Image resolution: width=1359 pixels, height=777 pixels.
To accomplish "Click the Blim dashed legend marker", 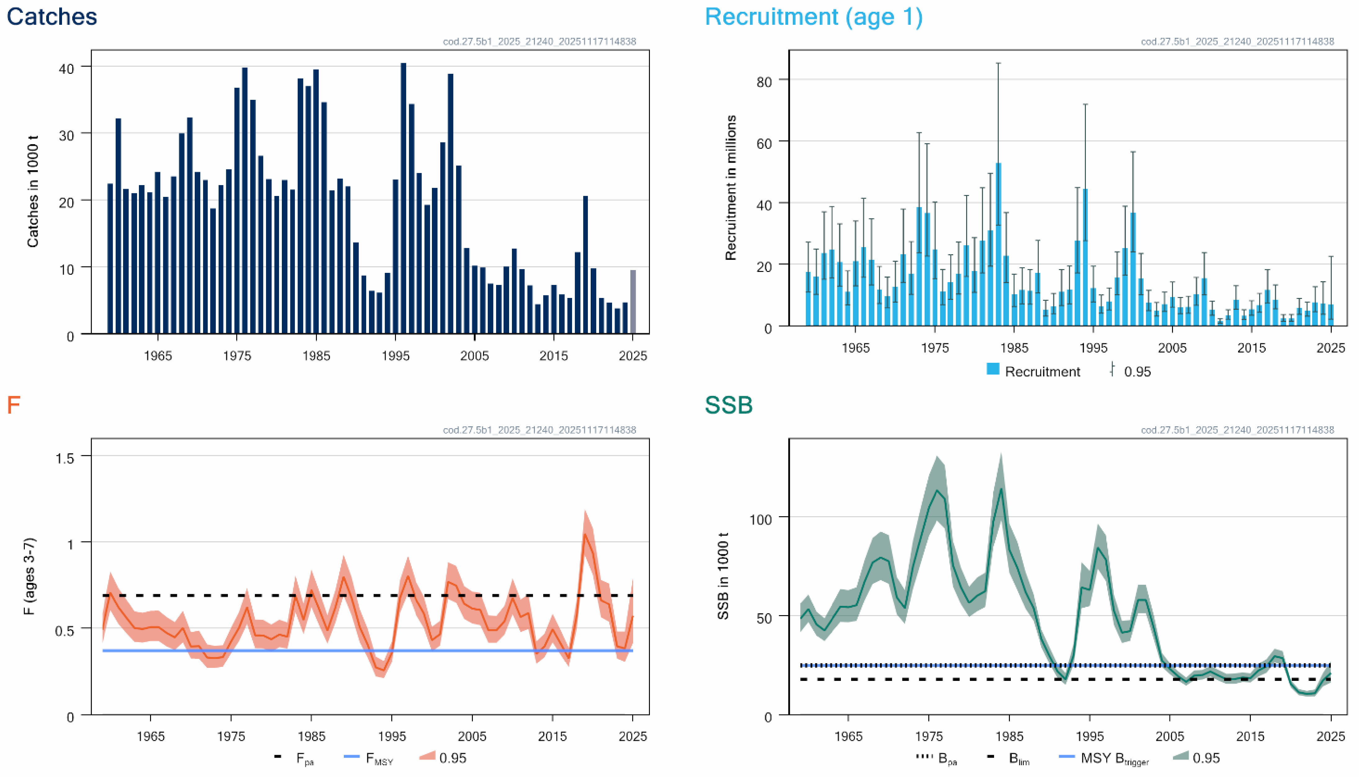I will [x=991, y=757].
